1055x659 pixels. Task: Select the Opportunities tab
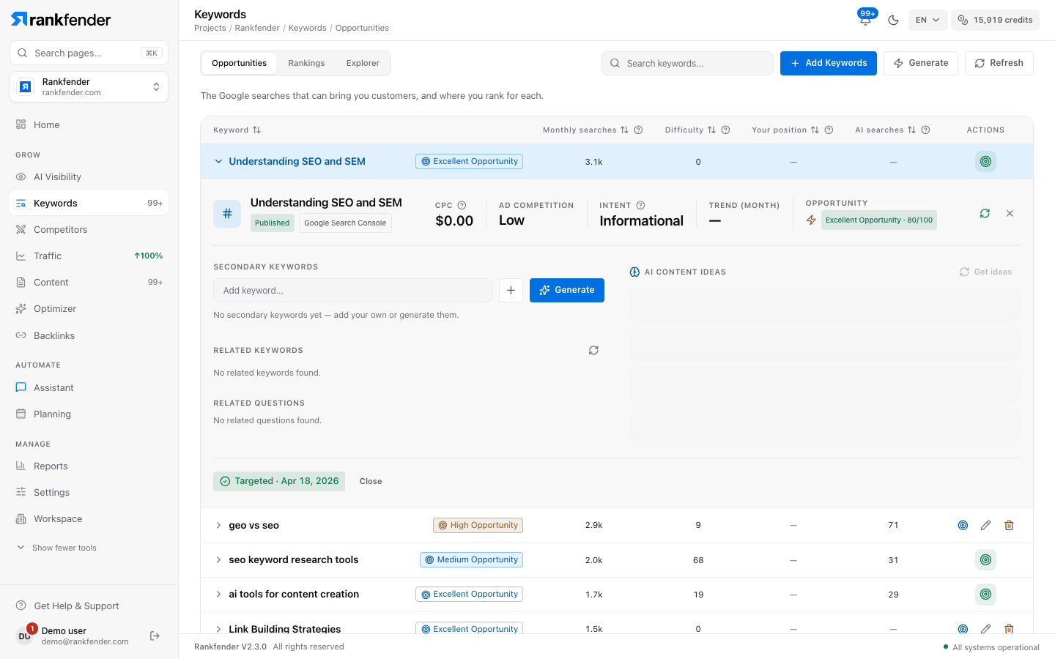(239, 63)
